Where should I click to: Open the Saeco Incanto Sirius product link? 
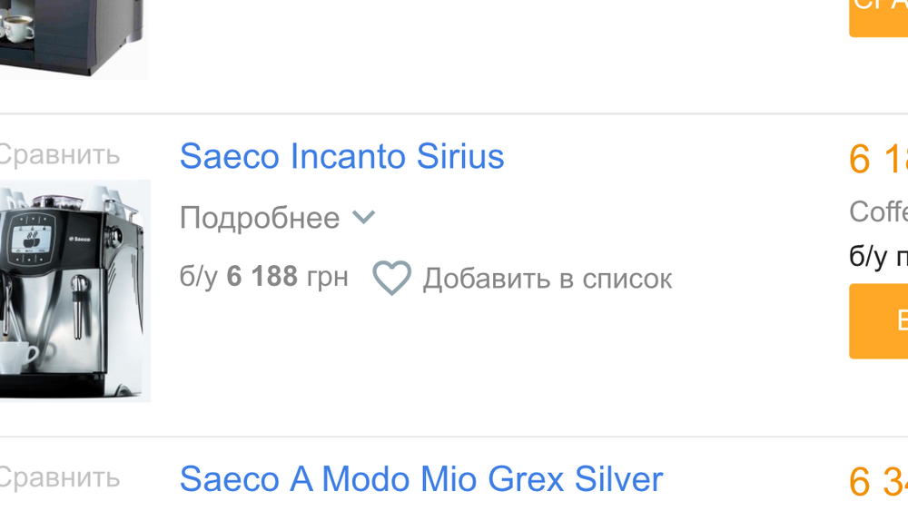[x=341, y=156]
